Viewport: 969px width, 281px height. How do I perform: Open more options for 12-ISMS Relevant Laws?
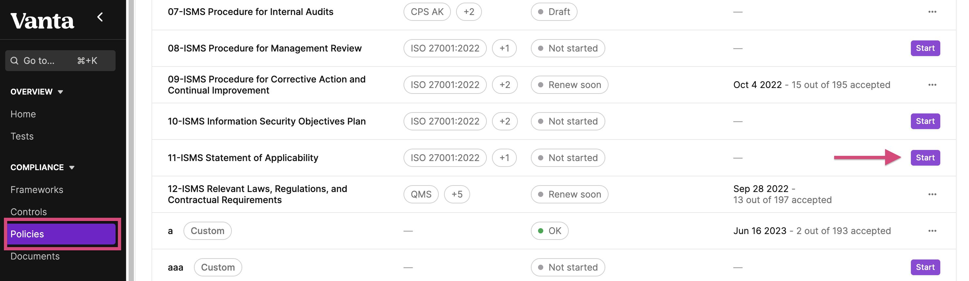tap(932, 194)
